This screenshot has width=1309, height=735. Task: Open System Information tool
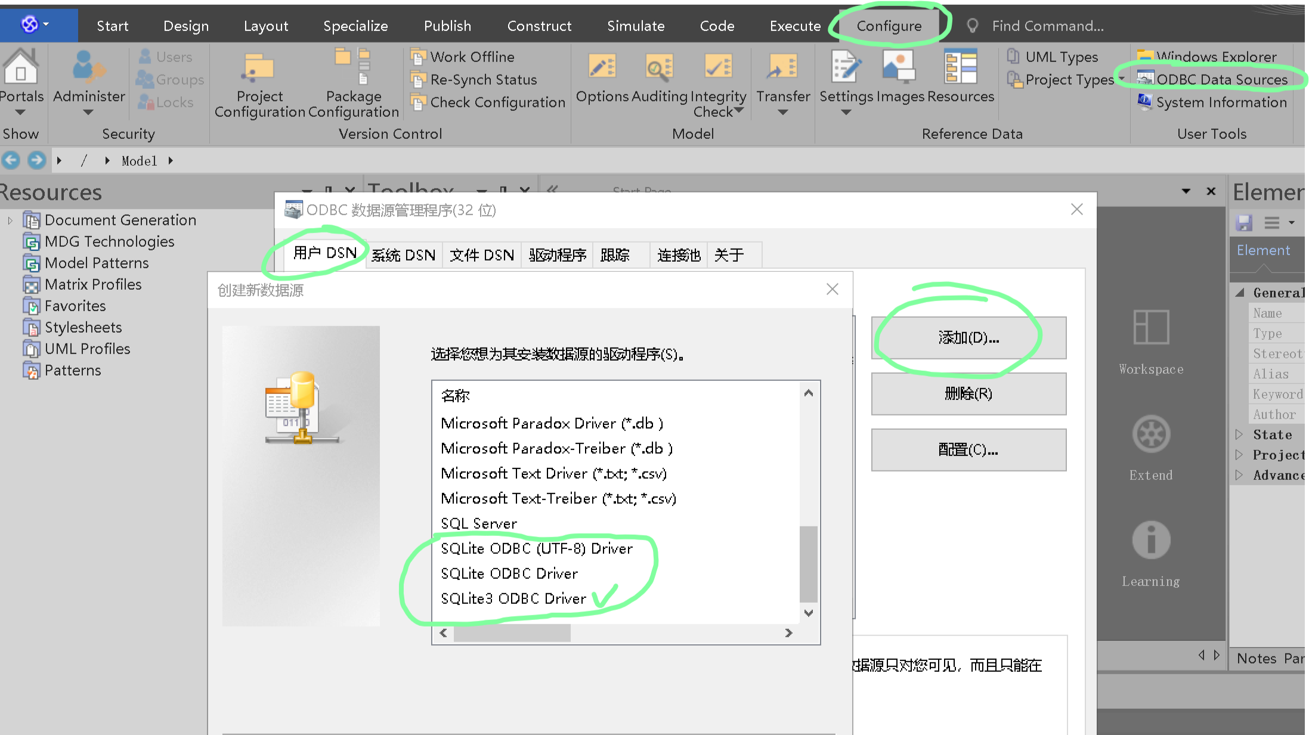coord(1212,102)
